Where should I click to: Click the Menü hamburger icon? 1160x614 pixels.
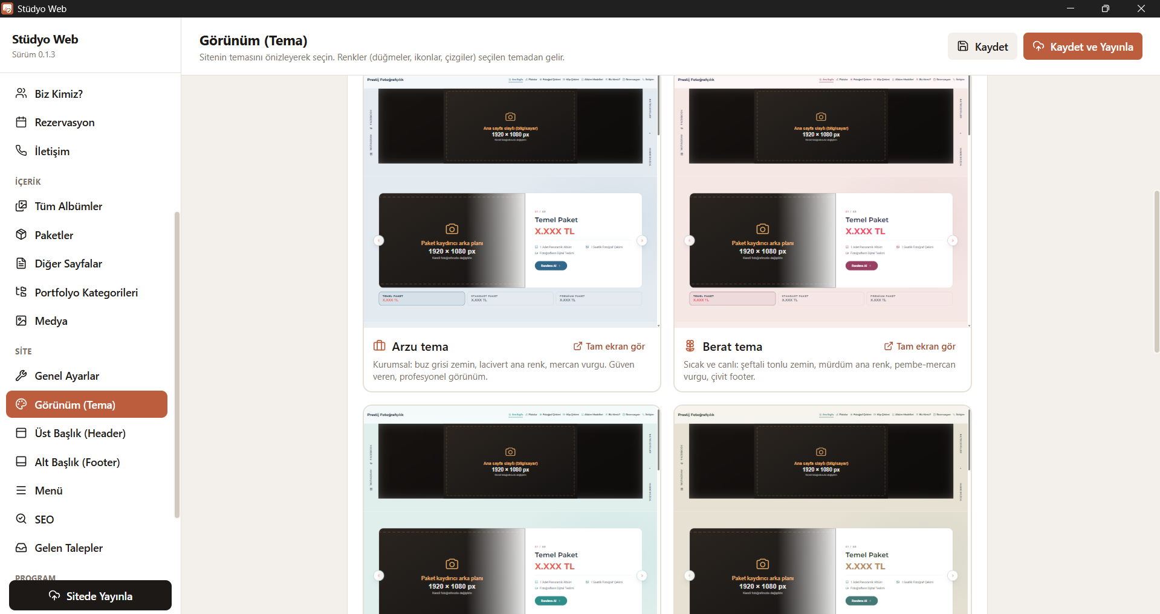coord(21,490)
